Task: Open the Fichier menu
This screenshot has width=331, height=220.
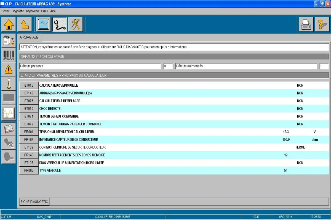Action: click(5, 11)
